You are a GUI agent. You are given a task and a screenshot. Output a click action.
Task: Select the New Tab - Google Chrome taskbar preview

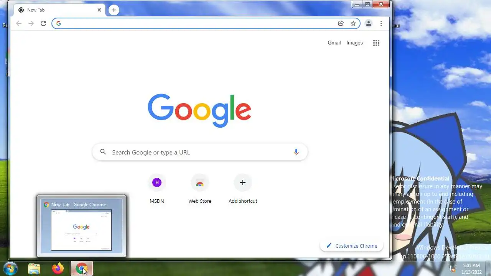81,226
